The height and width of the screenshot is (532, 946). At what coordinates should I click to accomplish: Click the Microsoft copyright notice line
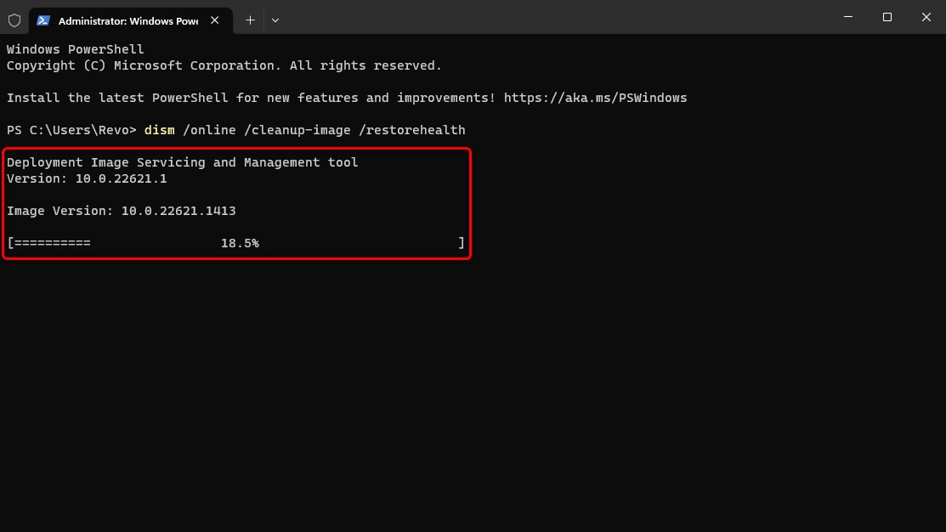pos(224,65)
